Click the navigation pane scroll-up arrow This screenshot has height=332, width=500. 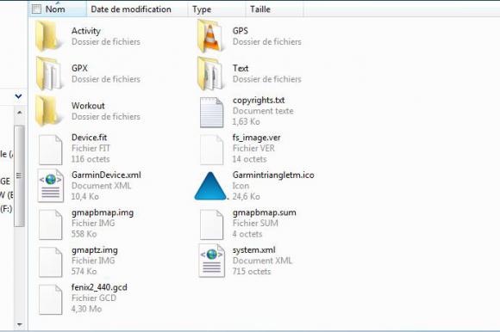20,113
